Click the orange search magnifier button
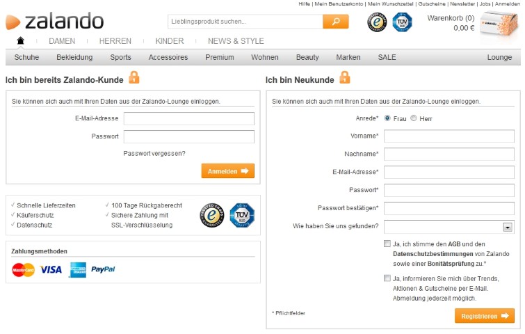 [335, 22]
